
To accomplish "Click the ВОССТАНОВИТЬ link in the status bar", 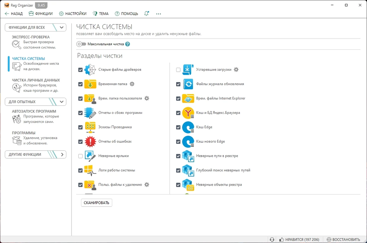I will point(343,239).
